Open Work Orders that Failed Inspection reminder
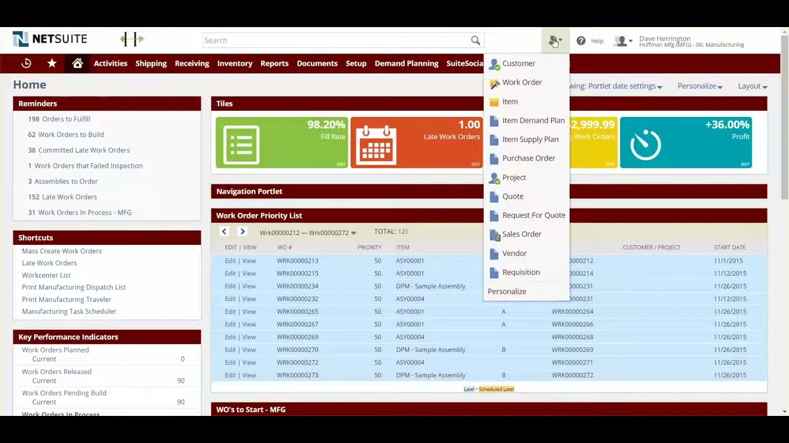The width and height of the screenshot is (789, 443). (x=88, y=166)
